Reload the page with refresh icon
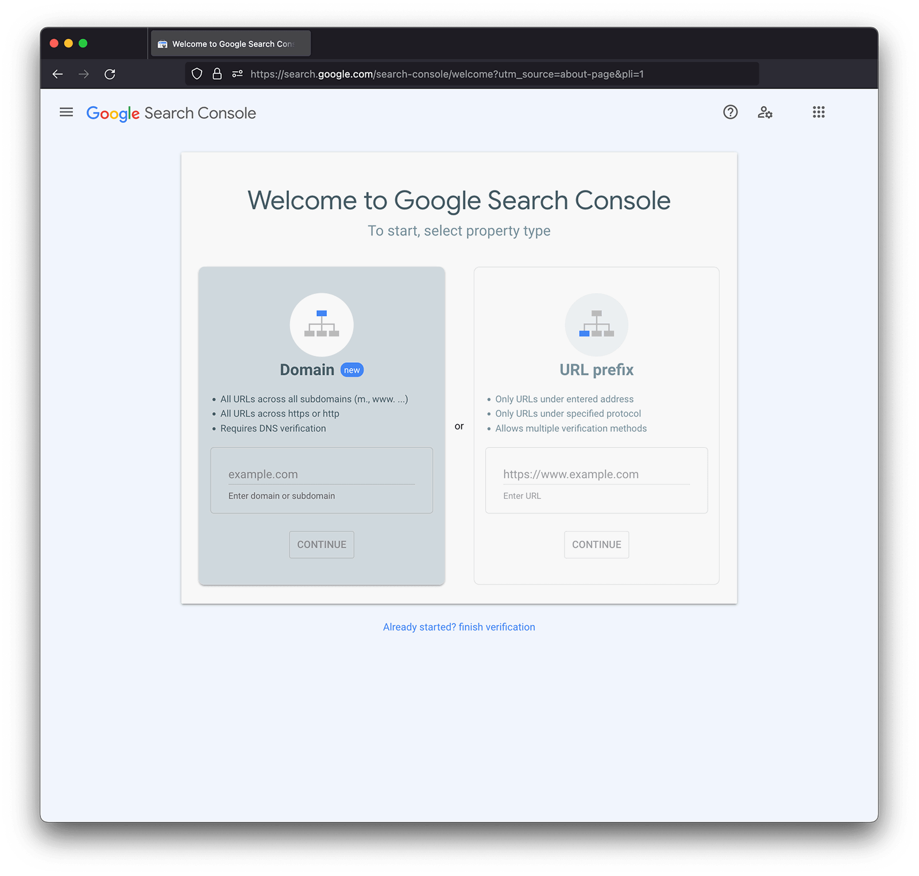 [110, 74]
